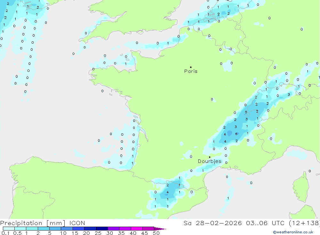320x235 pixels.
Task: Click the "50" legend scale label
Action: pos(156,233)
